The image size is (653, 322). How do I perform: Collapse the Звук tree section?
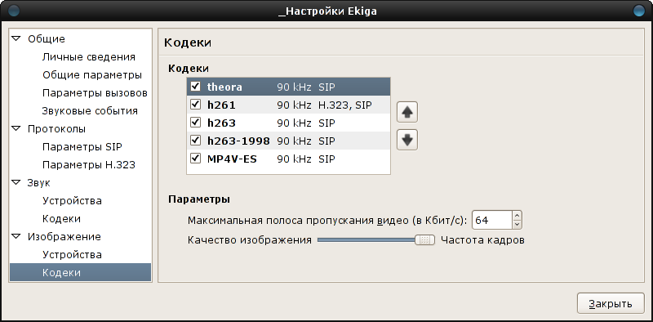click(x=16, y=182)
